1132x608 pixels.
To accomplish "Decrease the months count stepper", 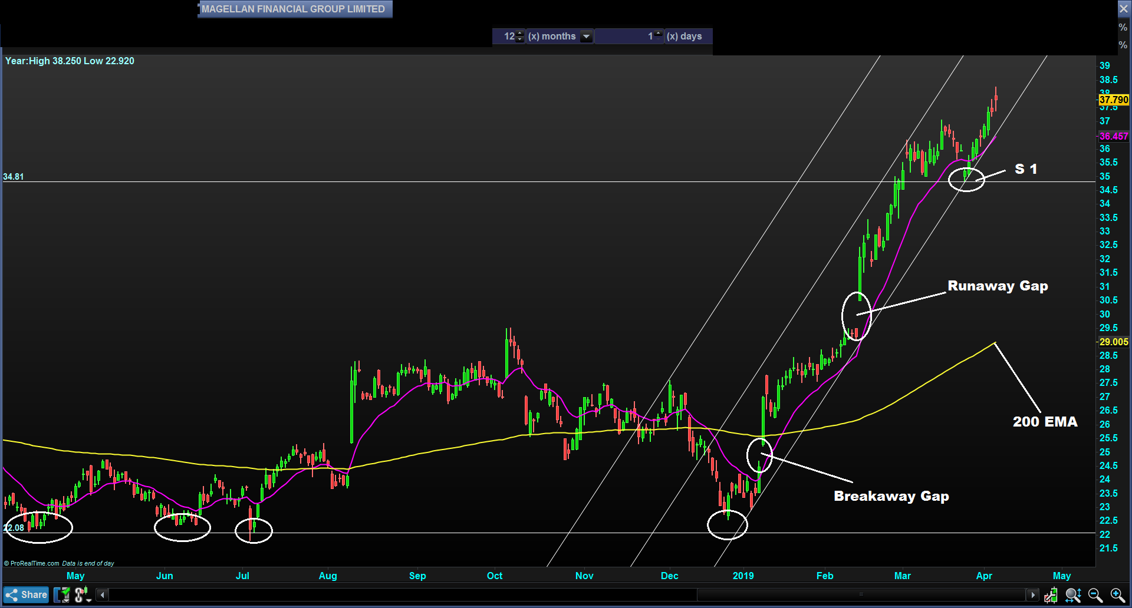I will [x=519, y=39].
